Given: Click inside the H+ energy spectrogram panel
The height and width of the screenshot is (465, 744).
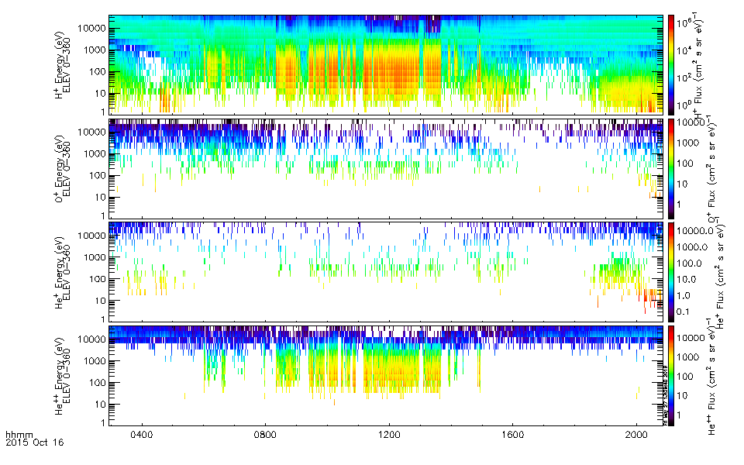Looking at the screenshot, I should [387, 64].
